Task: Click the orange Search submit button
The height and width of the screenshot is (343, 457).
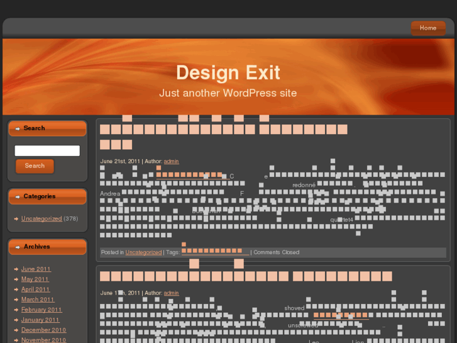Action: [x=35, y=166]
